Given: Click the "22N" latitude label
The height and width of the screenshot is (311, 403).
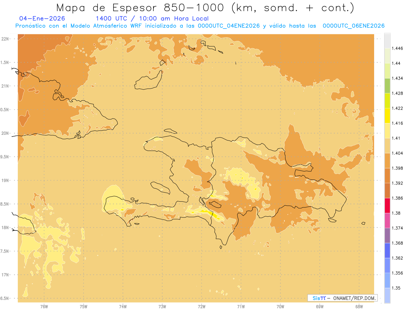Looking at the screenshot, I should point(5,39).
